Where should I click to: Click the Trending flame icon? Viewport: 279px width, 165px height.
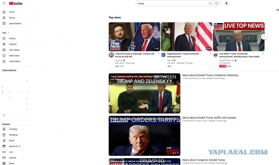point(4,129)
